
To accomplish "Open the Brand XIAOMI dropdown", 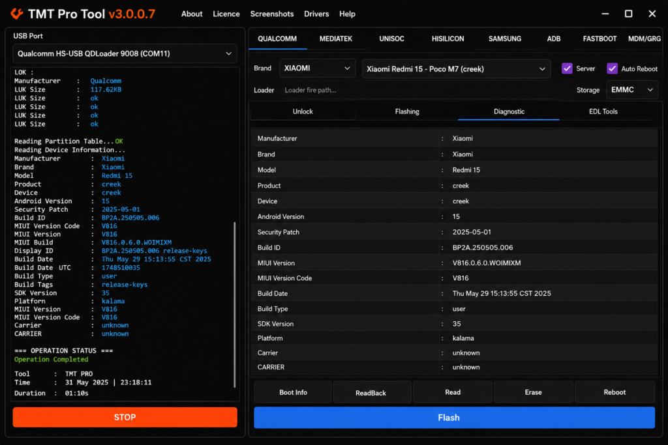I will pyautogui.click(x=317, y=68).
